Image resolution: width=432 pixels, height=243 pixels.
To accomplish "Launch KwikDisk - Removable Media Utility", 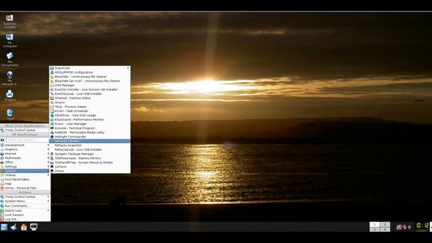I will [90, 132].
